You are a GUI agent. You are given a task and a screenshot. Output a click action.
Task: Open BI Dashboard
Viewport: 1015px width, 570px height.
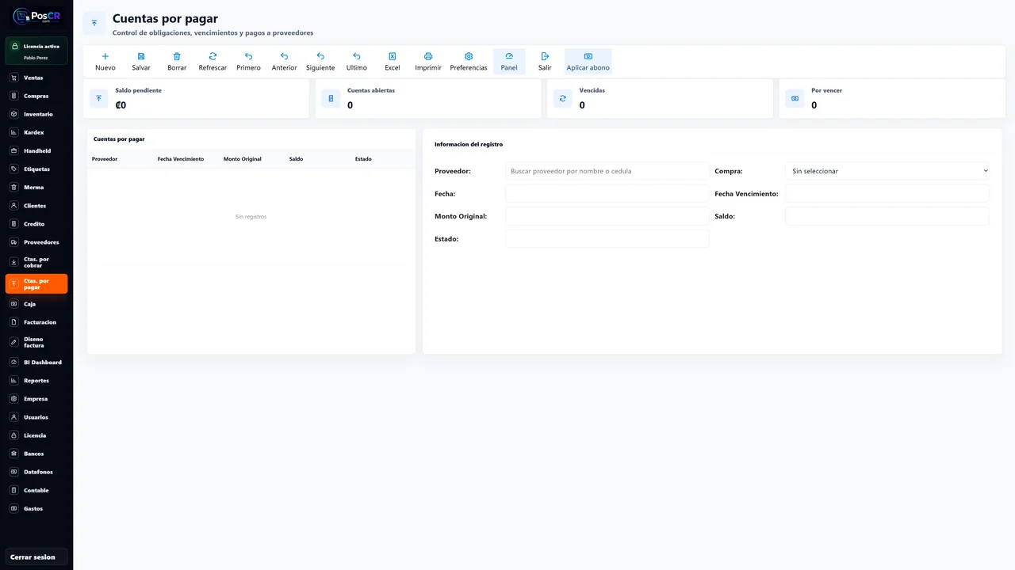coord(36,362)
